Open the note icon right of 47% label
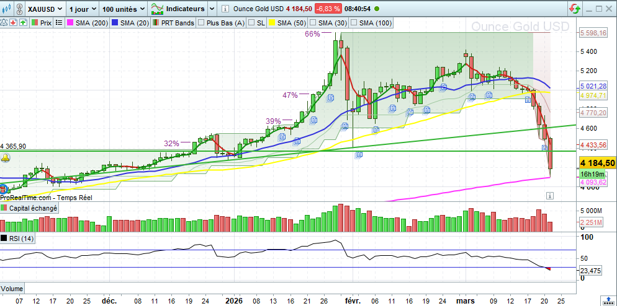 click(330, 97)
